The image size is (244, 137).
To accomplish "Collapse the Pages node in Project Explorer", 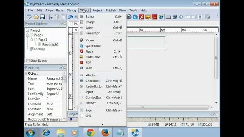I will (27, 35).
